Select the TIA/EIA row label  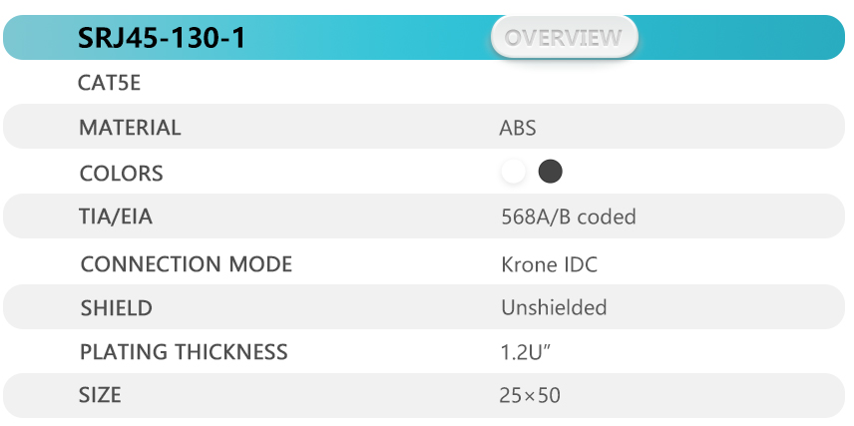tap(116, 216)
